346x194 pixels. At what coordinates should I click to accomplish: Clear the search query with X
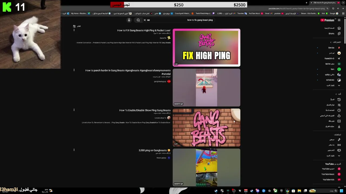[x=145, y=20]
